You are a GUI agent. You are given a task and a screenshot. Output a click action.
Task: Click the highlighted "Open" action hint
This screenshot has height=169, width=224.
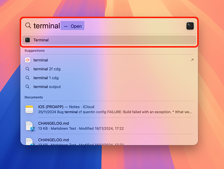click(72, 26)
